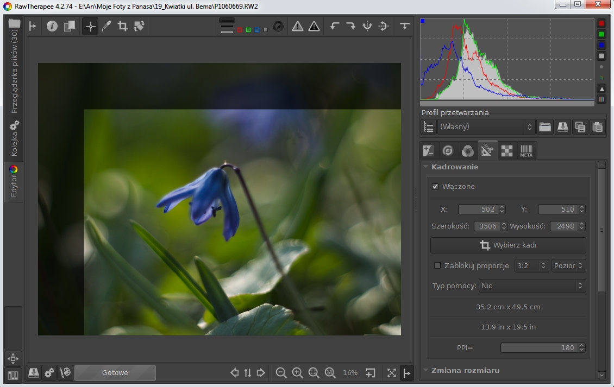Uncheck the Włączone crop checkbox
This screenshot has height=387, width=614.
435,187
